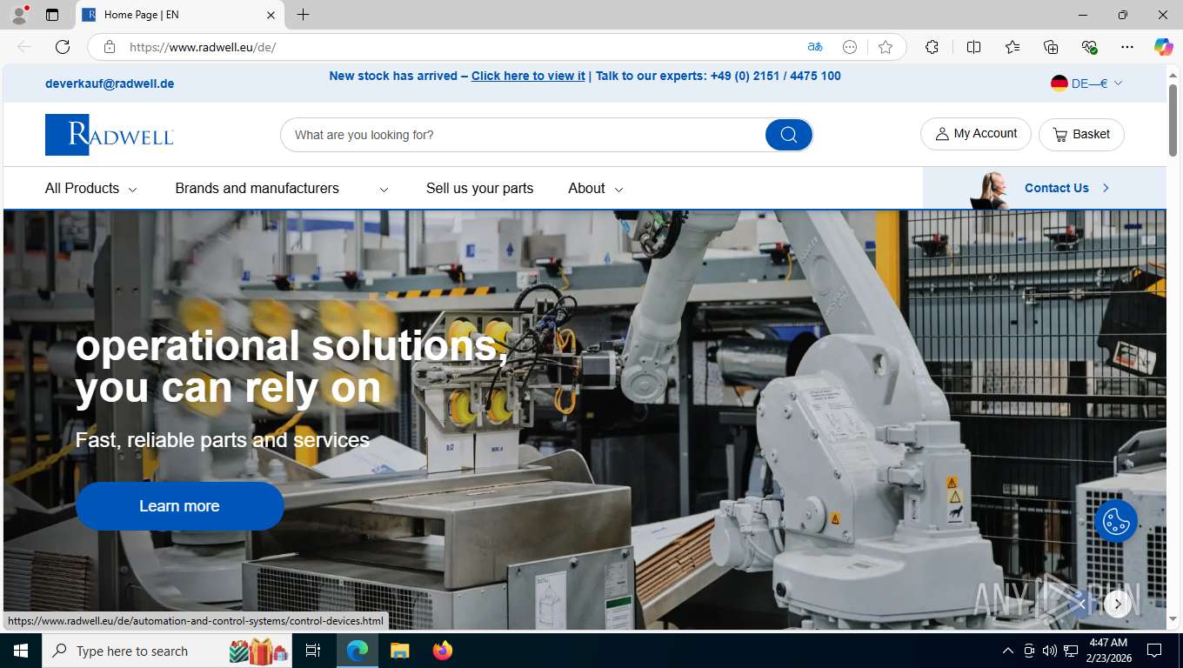Close the Home Page | EN tab
This screenshot has height=668, width=1183.
271,15
